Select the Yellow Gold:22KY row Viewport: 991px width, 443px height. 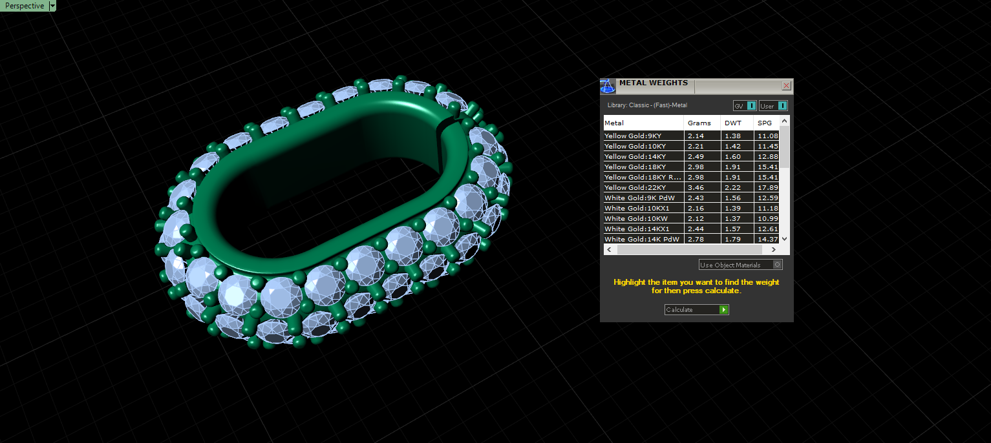[x=691, y=187]
